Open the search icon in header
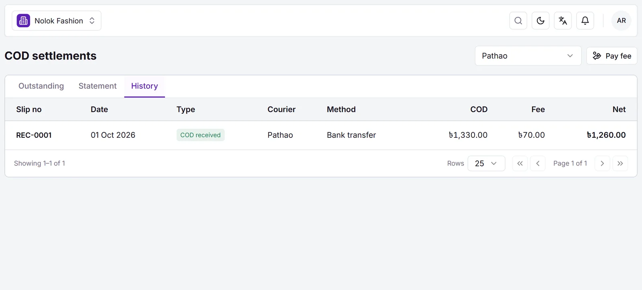Screen dimensions: 642x290 [x=518, y=20]
